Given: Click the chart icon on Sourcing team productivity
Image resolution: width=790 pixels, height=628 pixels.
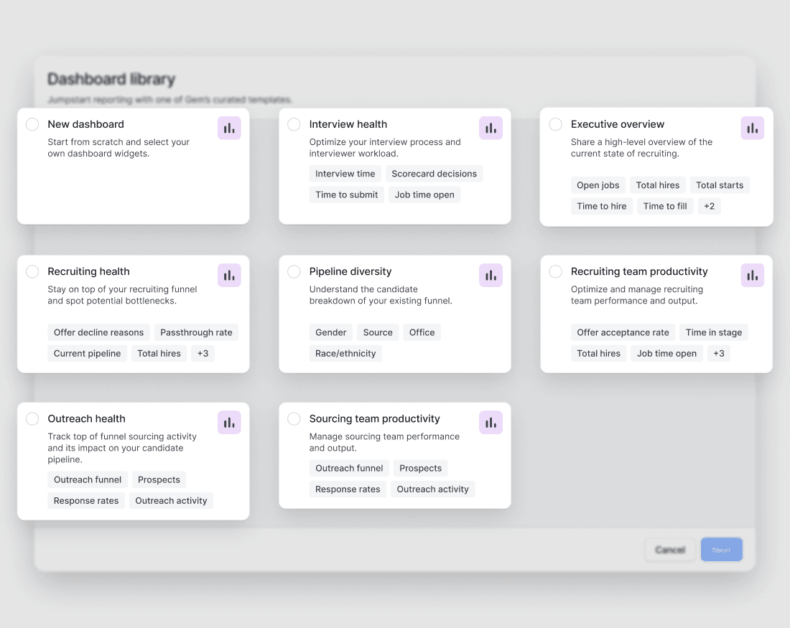Looking at the screenshot, I should [491, 422].
